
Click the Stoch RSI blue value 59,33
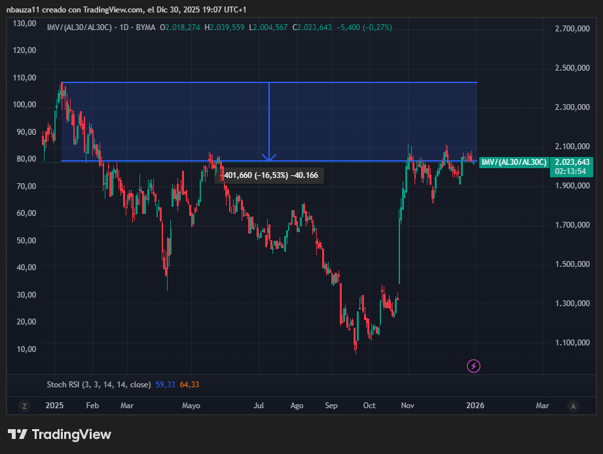[x=165, y=385]
